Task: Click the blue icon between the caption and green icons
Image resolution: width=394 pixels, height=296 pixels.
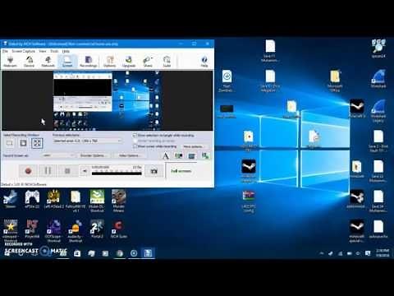Action: (192, 156)
